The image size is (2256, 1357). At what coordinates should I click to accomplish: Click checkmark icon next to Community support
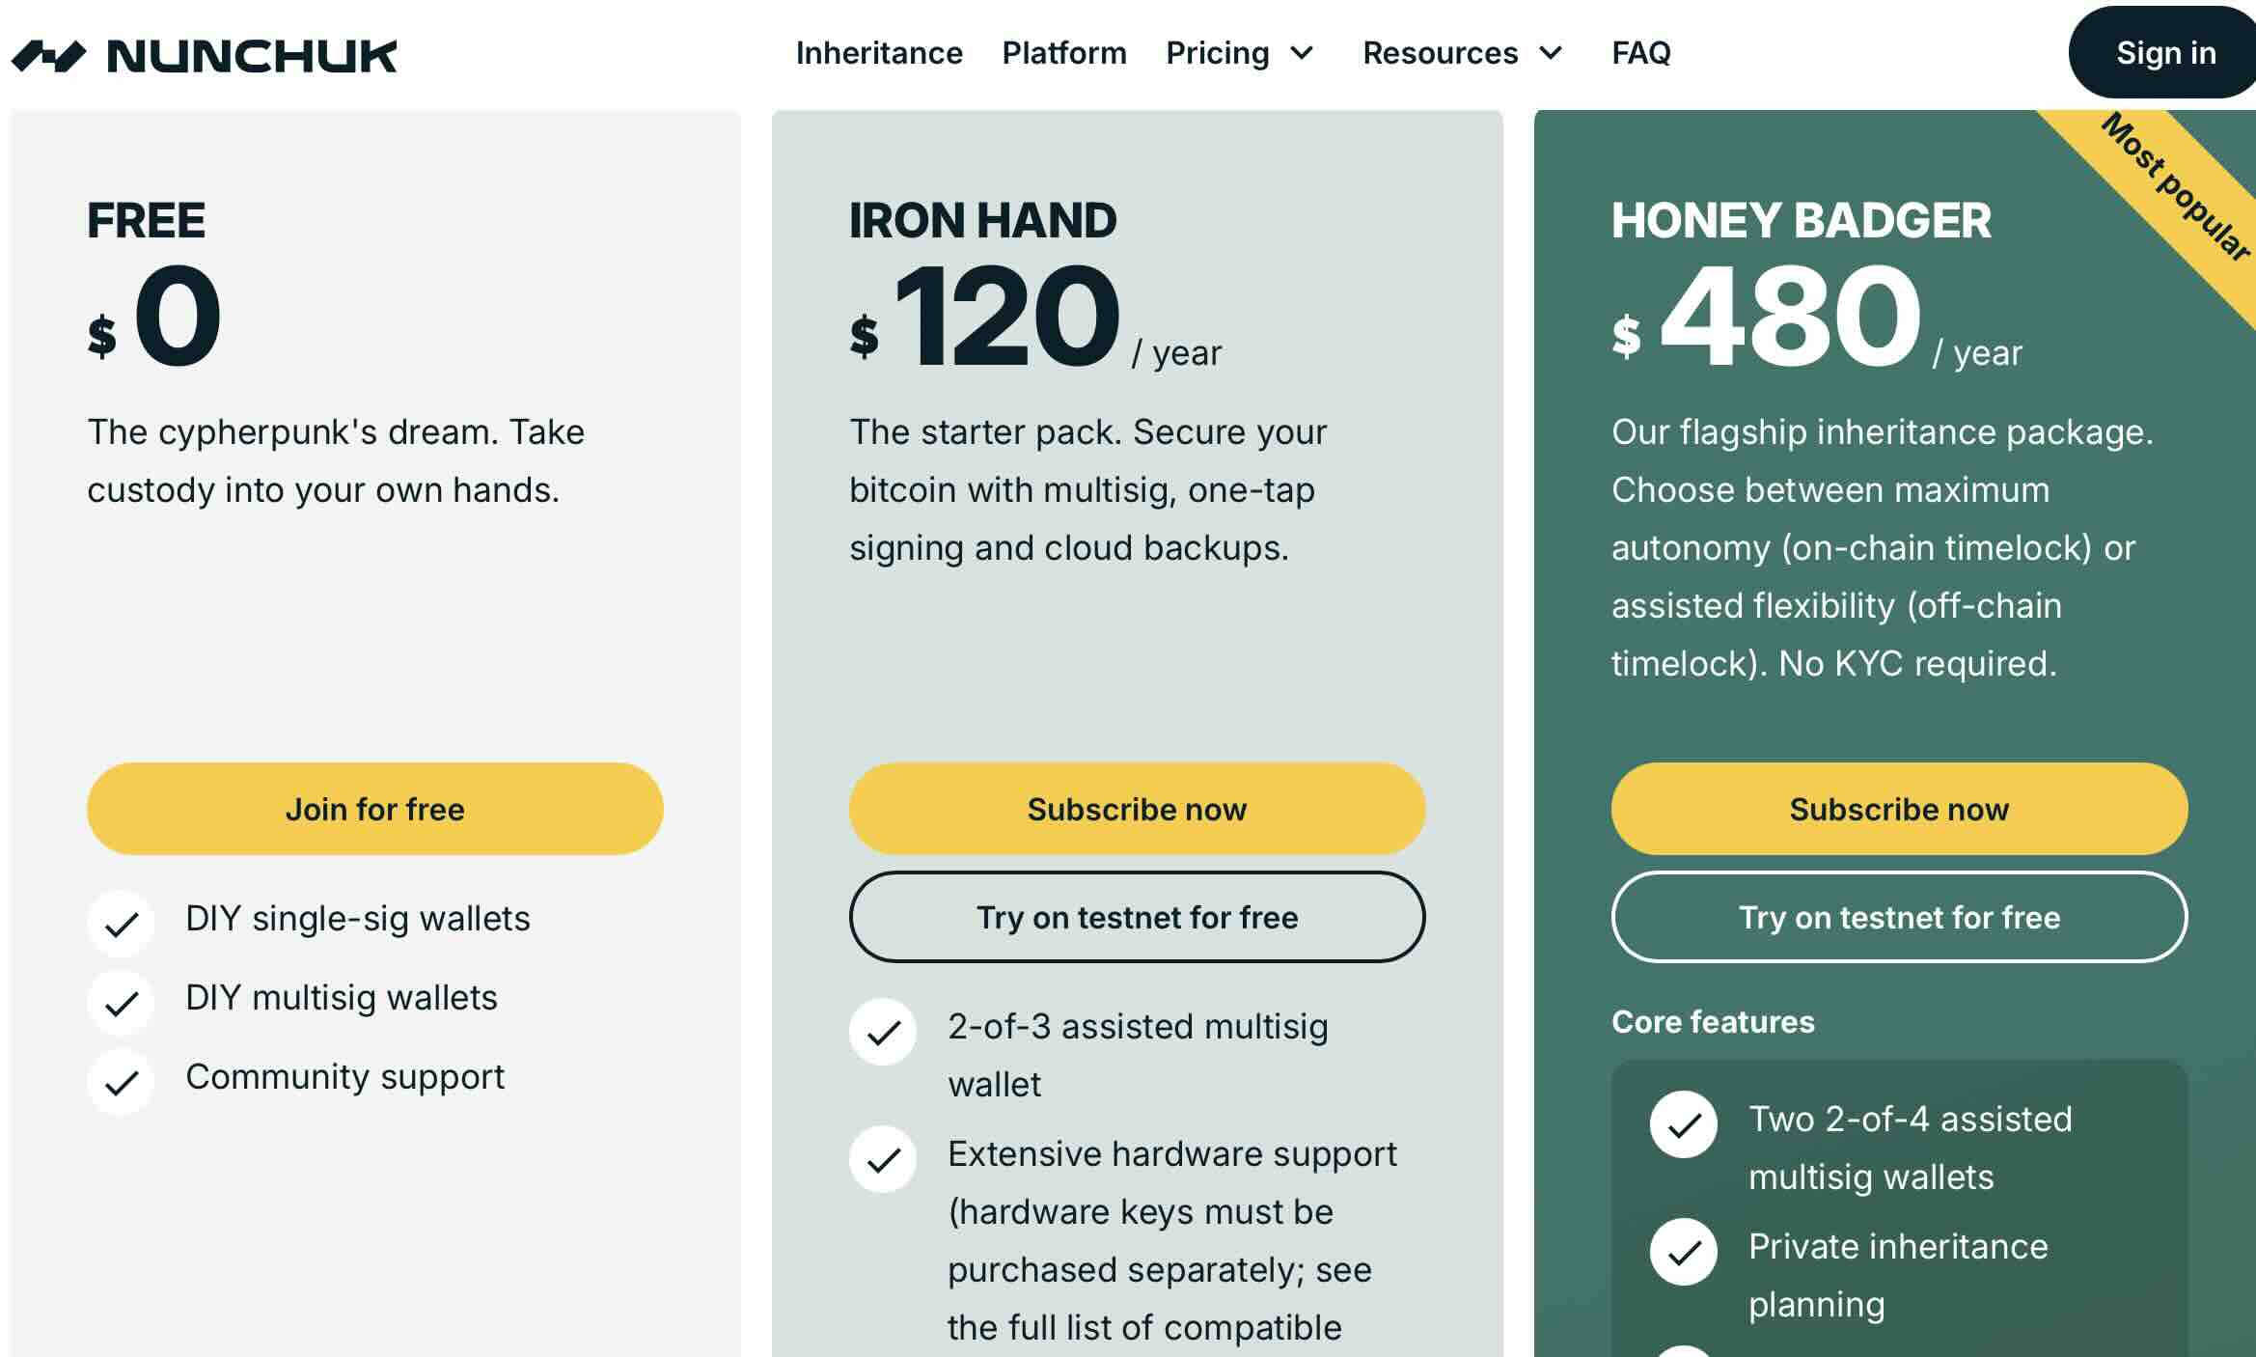122,1083
